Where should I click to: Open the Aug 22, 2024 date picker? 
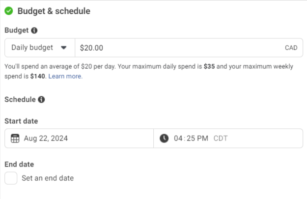coord(79,138)
